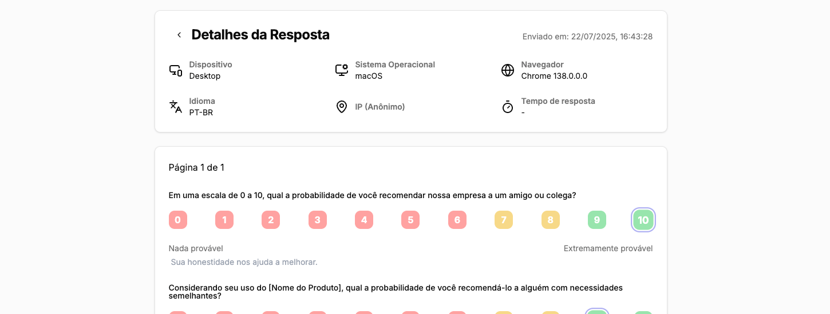Screen dimensions: 830x314
Task: Click the Detalhes da Resposta heading
Action: tap(260, 35)
